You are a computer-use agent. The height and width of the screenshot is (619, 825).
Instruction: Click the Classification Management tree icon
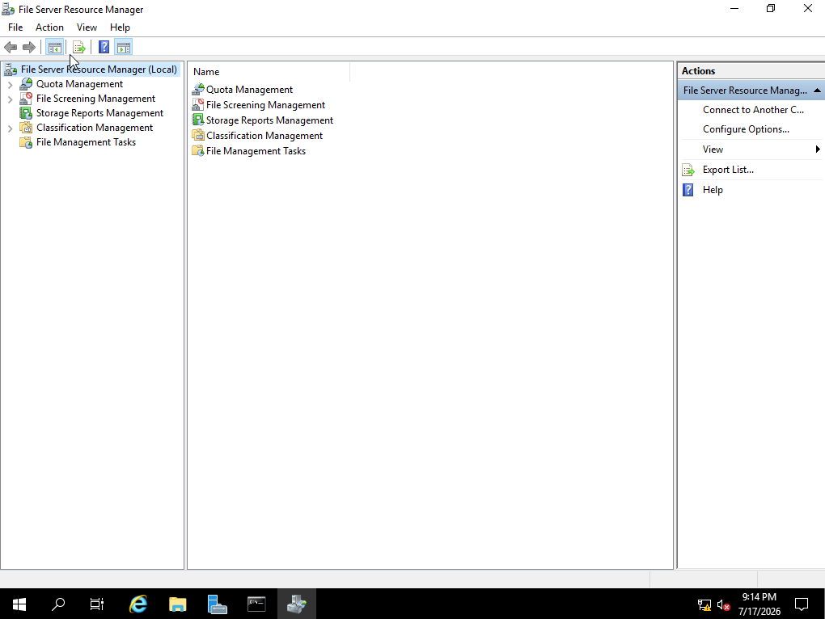(26, 128)
